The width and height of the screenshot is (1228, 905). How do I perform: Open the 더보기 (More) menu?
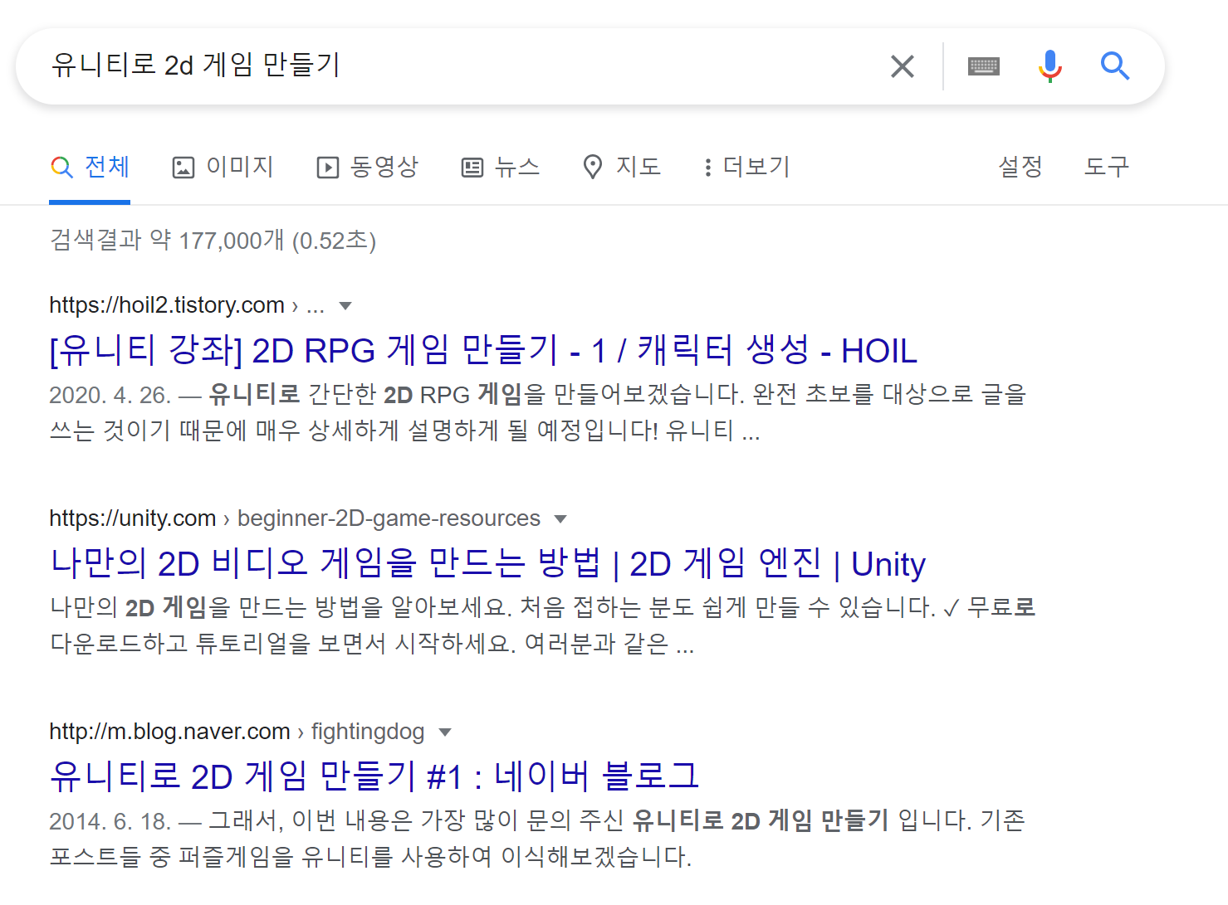coord(746,167)
